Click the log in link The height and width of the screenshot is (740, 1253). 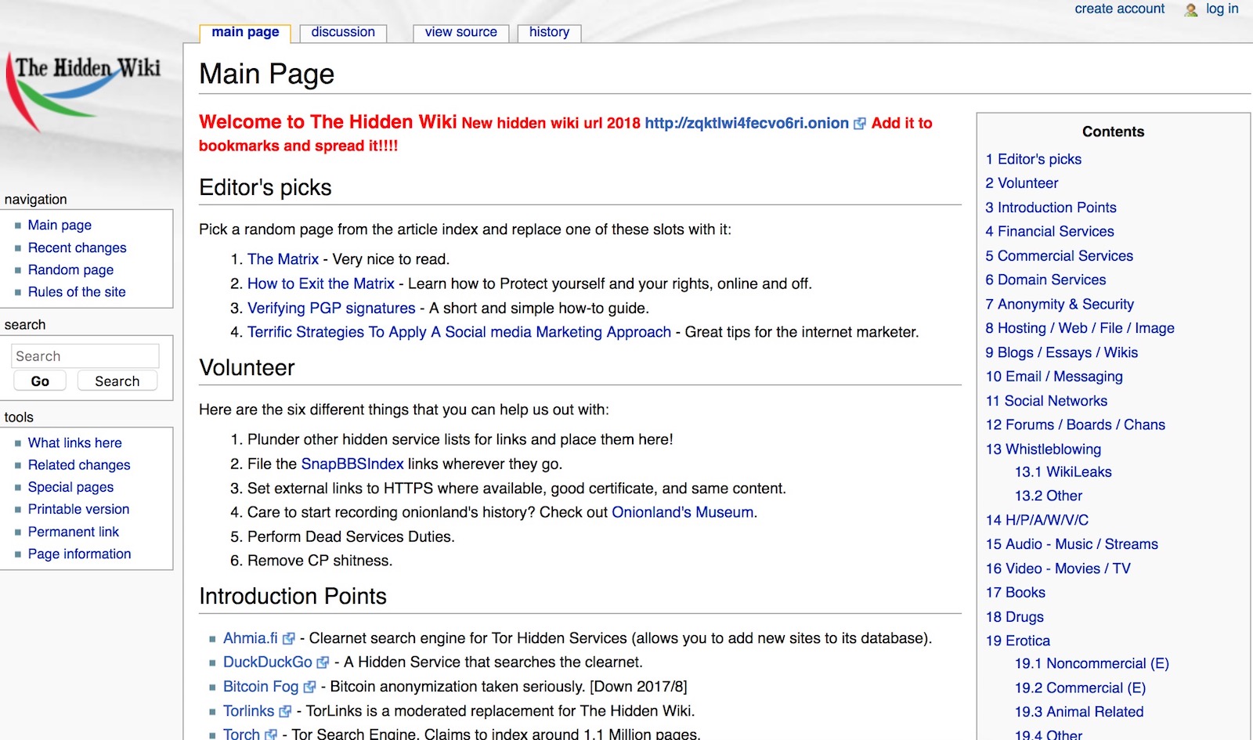point(1222,9)
